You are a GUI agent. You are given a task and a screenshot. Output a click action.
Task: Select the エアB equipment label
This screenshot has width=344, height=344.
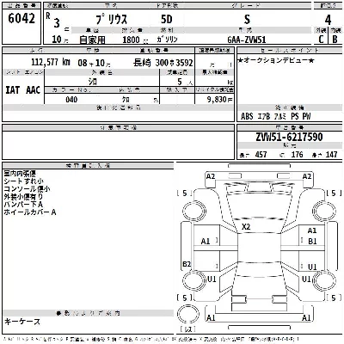tap(264, 116)
